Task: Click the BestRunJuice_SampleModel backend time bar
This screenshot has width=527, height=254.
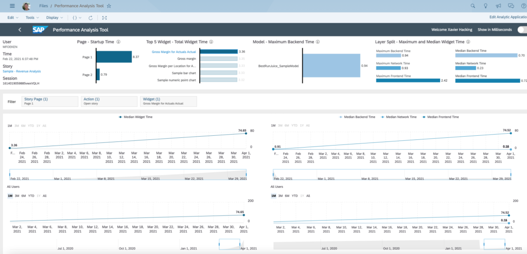Action: (331, 66)
